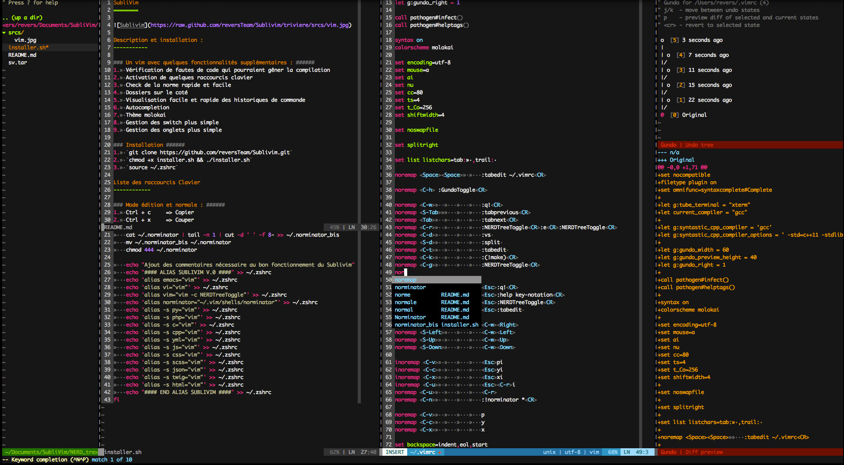This screenshot has height=465, width=844.
Task: Open vim.jpg in the NERDTree file list
Action: point(26,40)
